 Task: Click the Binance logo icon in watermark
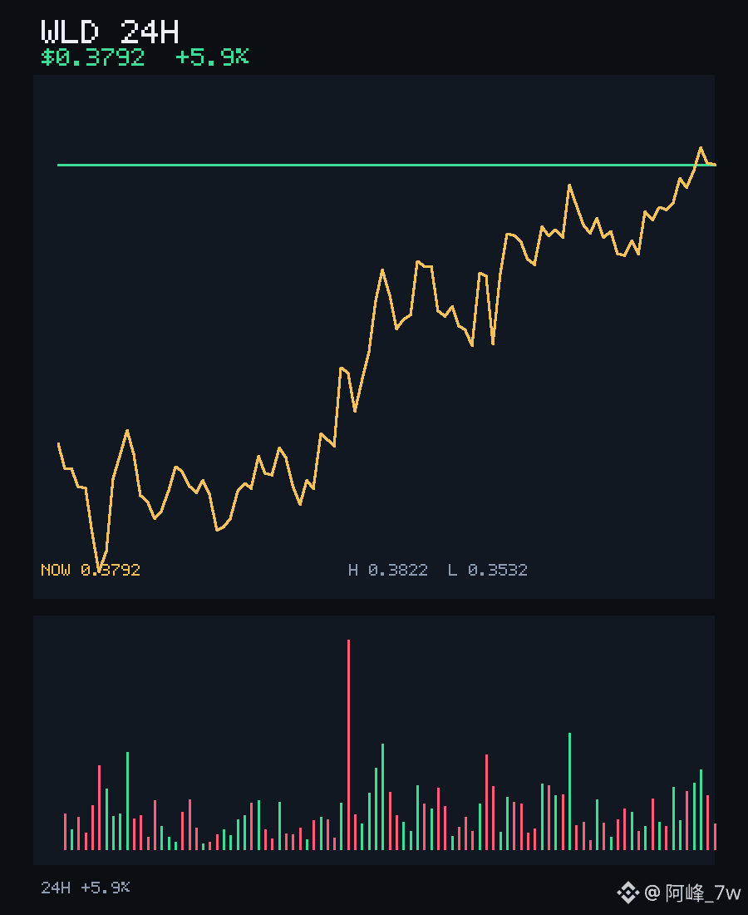tap(628, 893)
